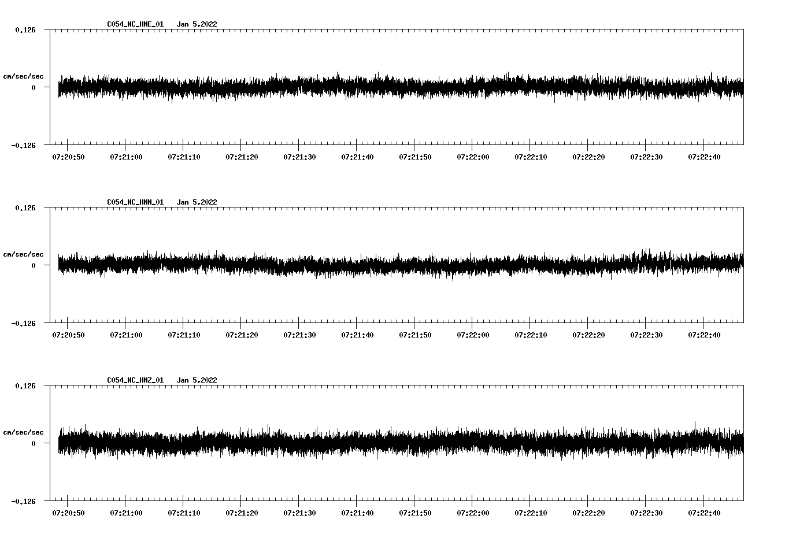
Task: Click the C054_NC_HNZ_01 channel title
Action: pyautogui.click(x=135, y=380)
